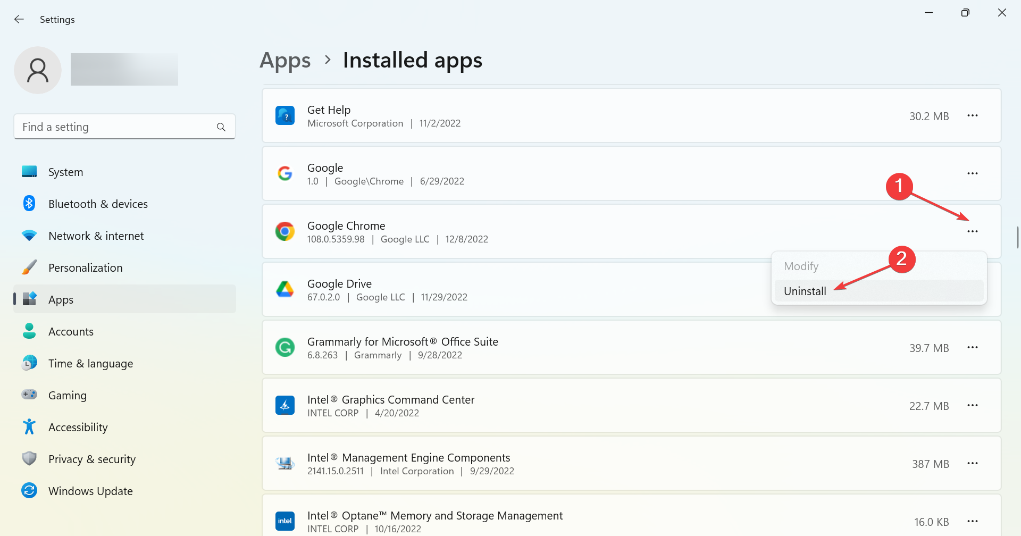Click the Intel Graphics Command Center icon

(x=285, y=405)
